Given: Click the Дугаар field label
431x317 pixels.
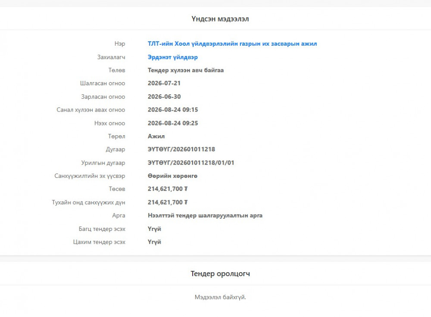Looking at the screenshot, I should (x=116, y=149).
